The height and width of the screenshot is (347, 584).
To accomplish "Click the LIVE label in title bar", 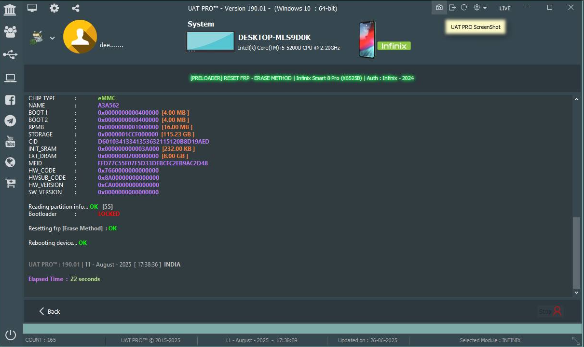I will pos(504,8).
